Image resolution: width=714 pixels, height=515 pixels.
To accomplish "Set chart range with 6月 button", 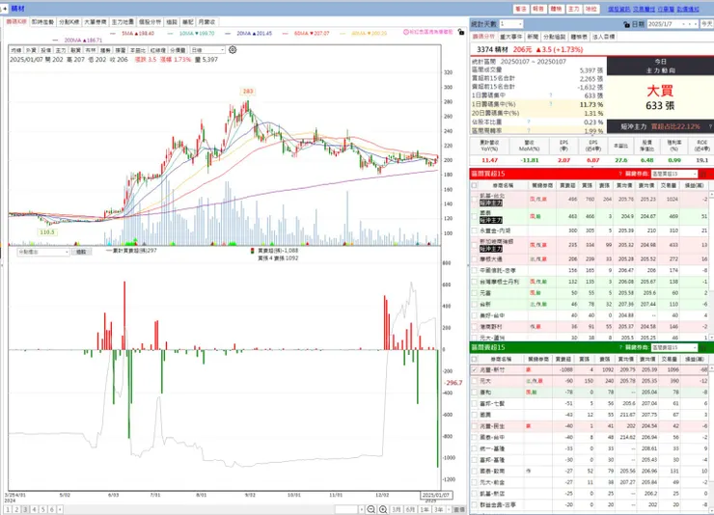I will pos(411,509).
